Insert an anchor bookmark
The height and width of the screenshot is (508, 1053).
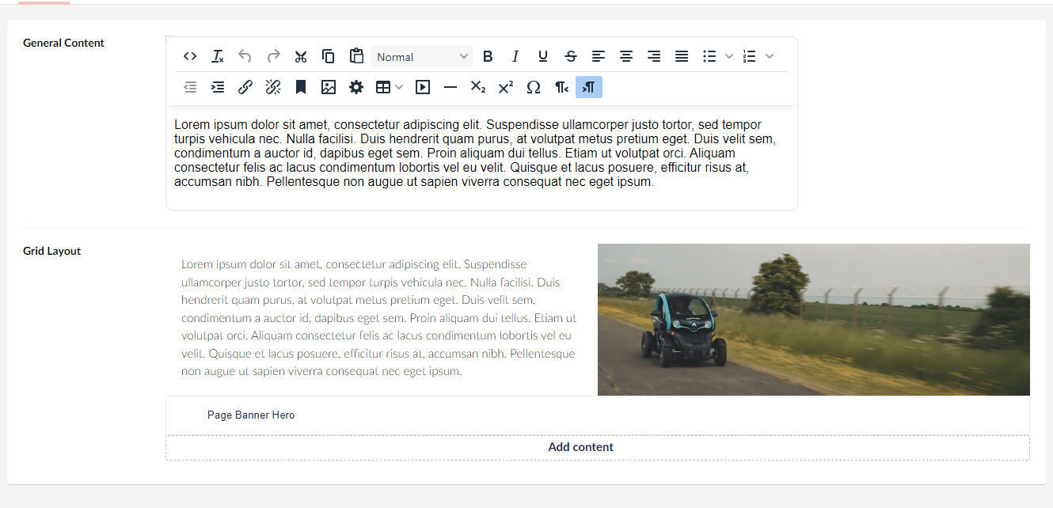click(301, 87)
